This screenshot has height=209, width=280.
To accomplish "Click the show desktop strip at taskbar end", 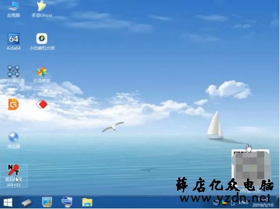I will pyautogui.click(x=278, y=202).
